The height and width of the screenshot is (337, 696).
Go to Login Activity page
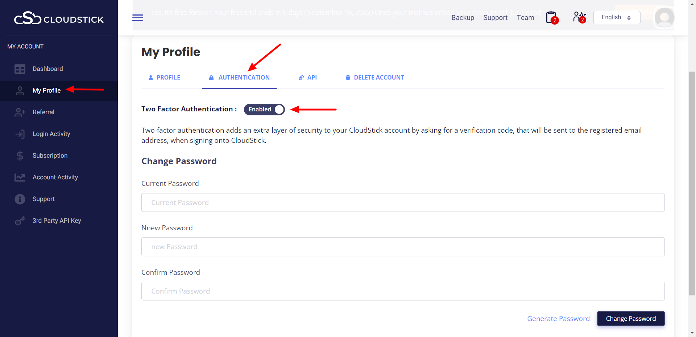coord(51,134)
